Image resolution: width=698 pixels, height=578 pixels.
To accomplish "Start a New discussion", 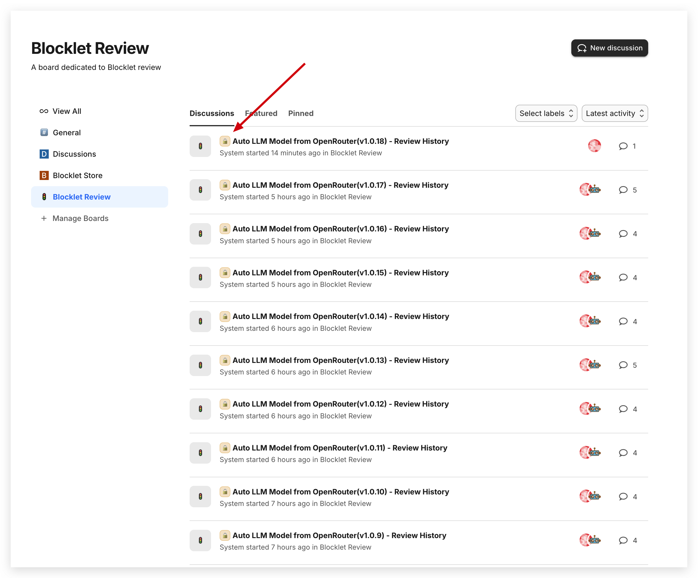I will (609, 48).
